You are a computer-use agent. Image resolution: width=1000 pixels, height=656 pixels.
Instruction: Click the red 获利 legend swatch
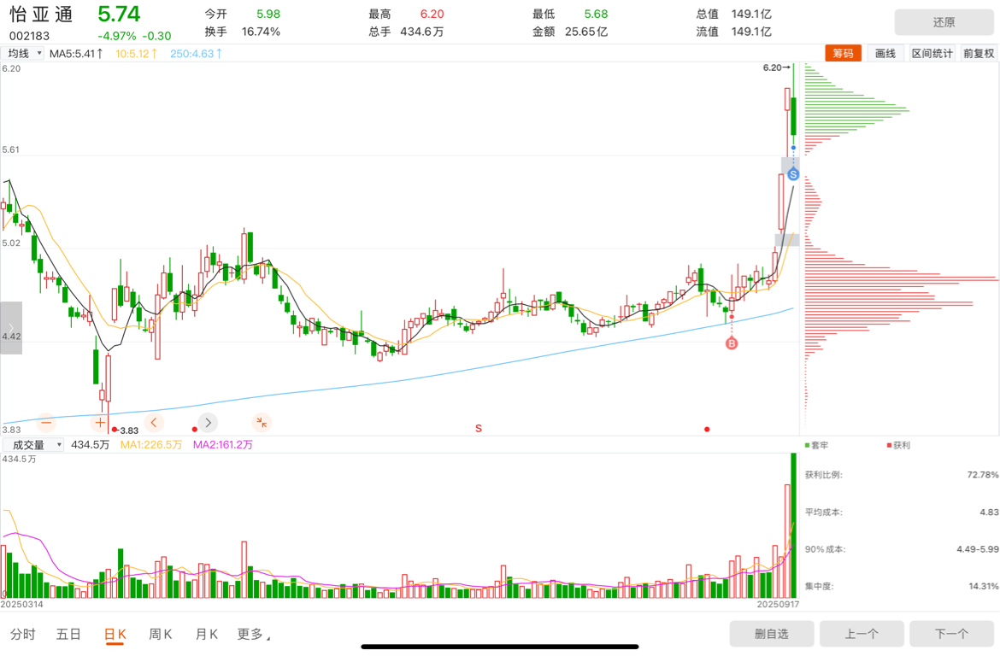pyautogui.click(x=889, y=445)
